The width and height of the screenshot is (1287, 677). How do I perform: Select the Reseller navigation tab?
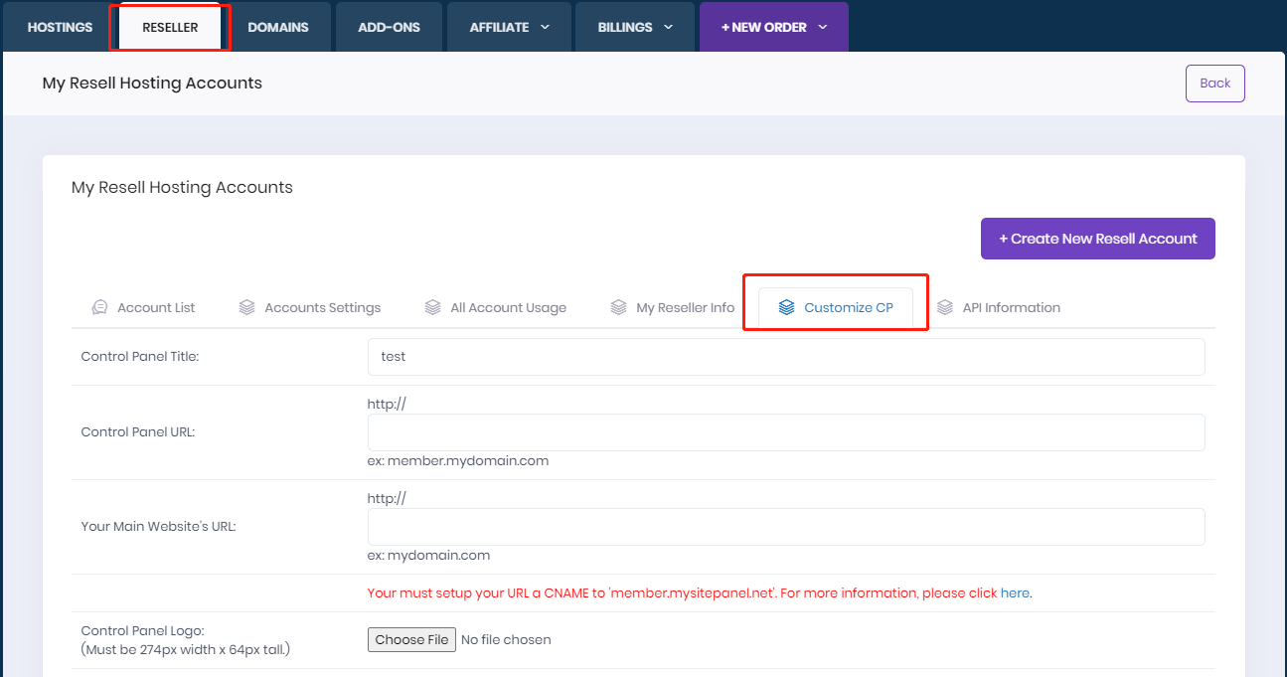pos(170,28)
